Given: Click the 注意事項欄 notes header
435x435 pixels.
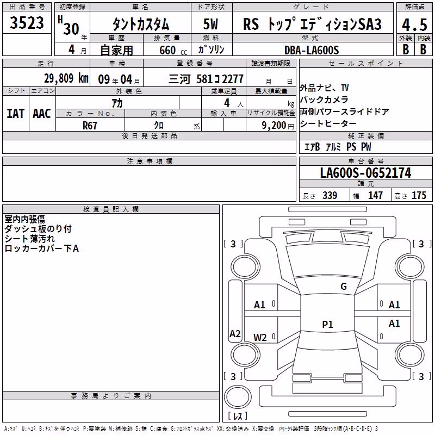Looking at the screenshot, I should tap(149, 161).
